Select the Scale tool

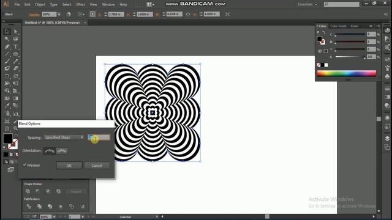point(15,76)
